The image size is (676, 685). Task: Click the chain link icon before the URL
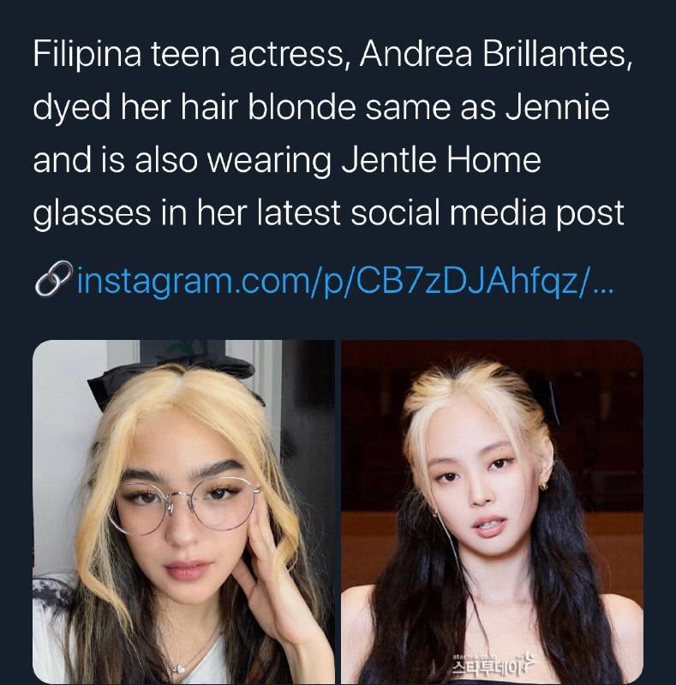coord(52,281)
